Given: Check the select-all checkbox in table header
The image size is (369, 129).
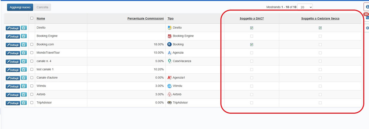Looking at the screenshot, I should (x=32, y=18).
